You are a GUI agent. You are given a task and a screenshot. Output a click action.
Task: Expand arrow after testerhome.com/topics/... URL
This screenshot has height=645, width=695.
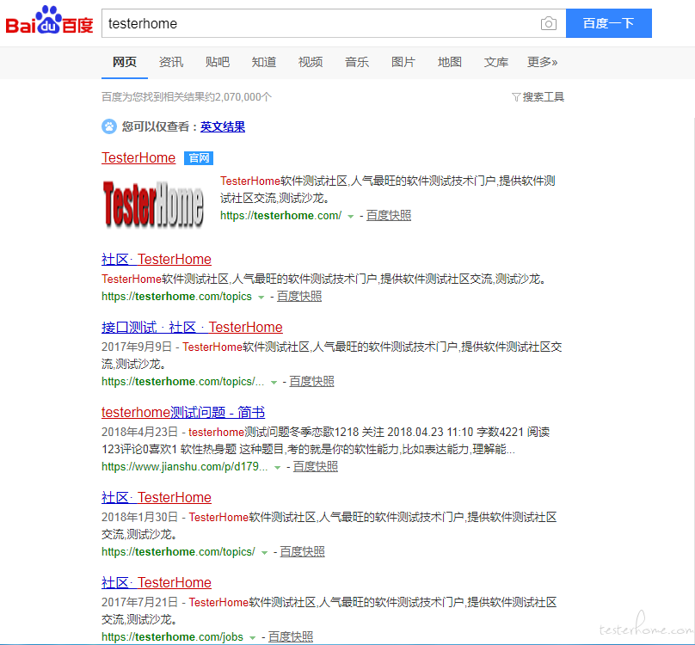274,382
